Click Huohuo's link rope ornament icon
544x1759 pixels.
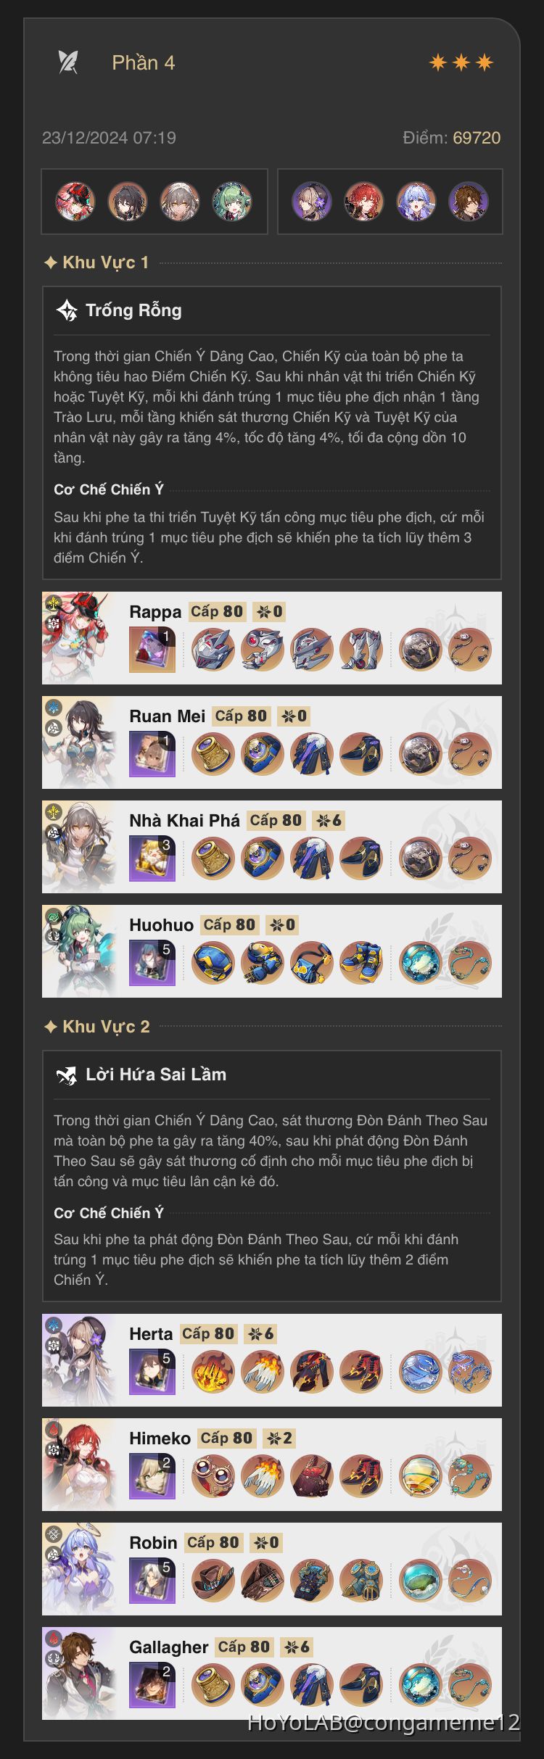click(x=469, y=963)
